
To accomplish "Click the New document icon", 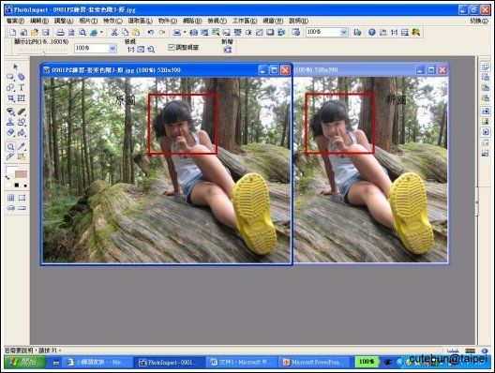I will pos(12,32).
